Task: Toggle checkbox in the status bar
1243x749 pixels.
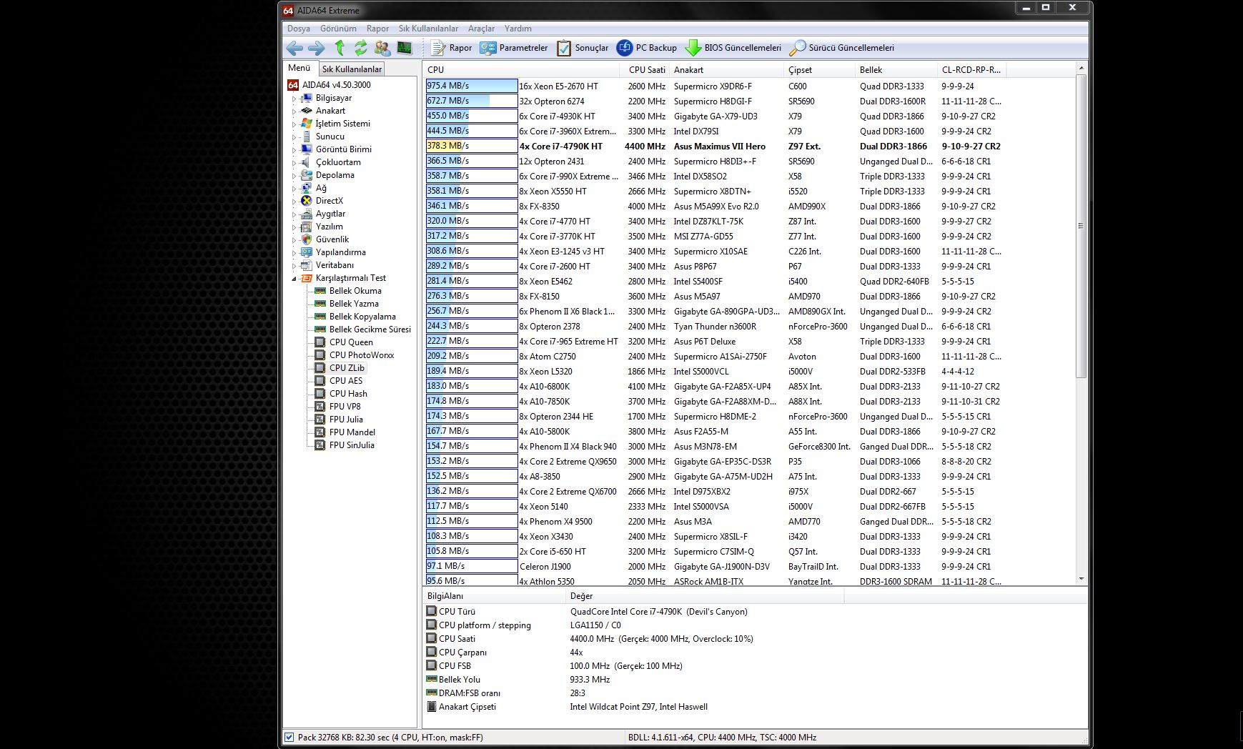Action: tap(289, 737)
